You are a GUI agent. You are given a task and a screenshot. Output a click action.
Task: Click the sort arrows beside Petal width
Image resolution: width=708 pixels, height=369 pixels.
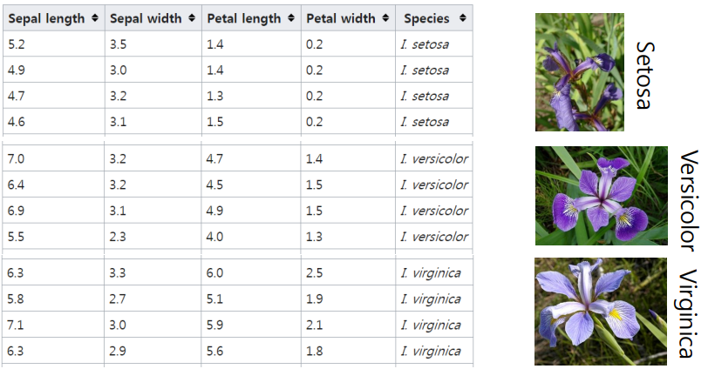385,18
